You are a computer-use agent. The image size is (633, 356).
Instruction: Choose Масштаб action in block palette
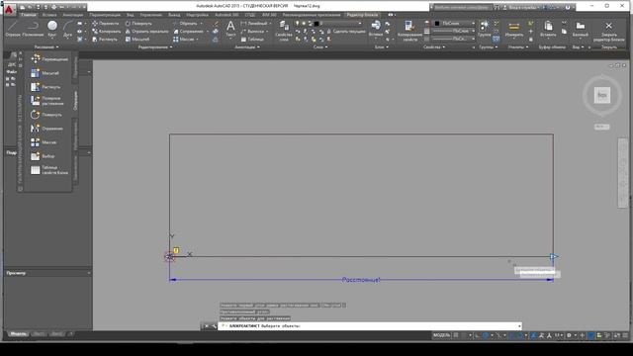[x=45, y=73]
